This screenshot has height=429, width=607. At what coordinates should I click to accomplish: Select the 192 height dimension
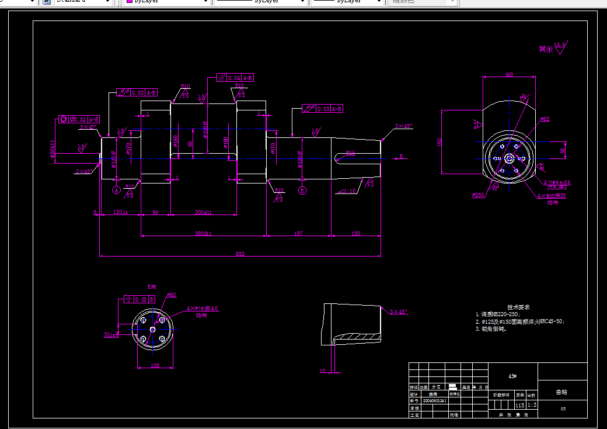(x=439, y=142)
